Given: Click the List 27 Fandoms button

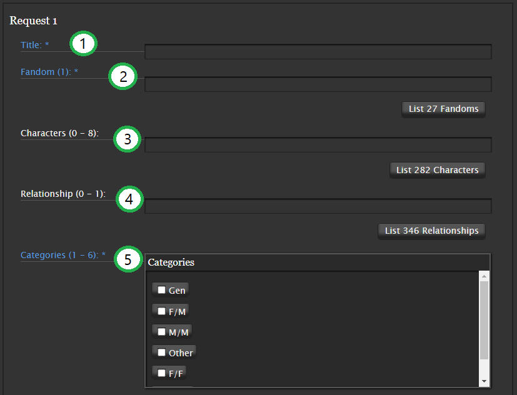Looking at the screenshot, I should click(x=443, y=109).
